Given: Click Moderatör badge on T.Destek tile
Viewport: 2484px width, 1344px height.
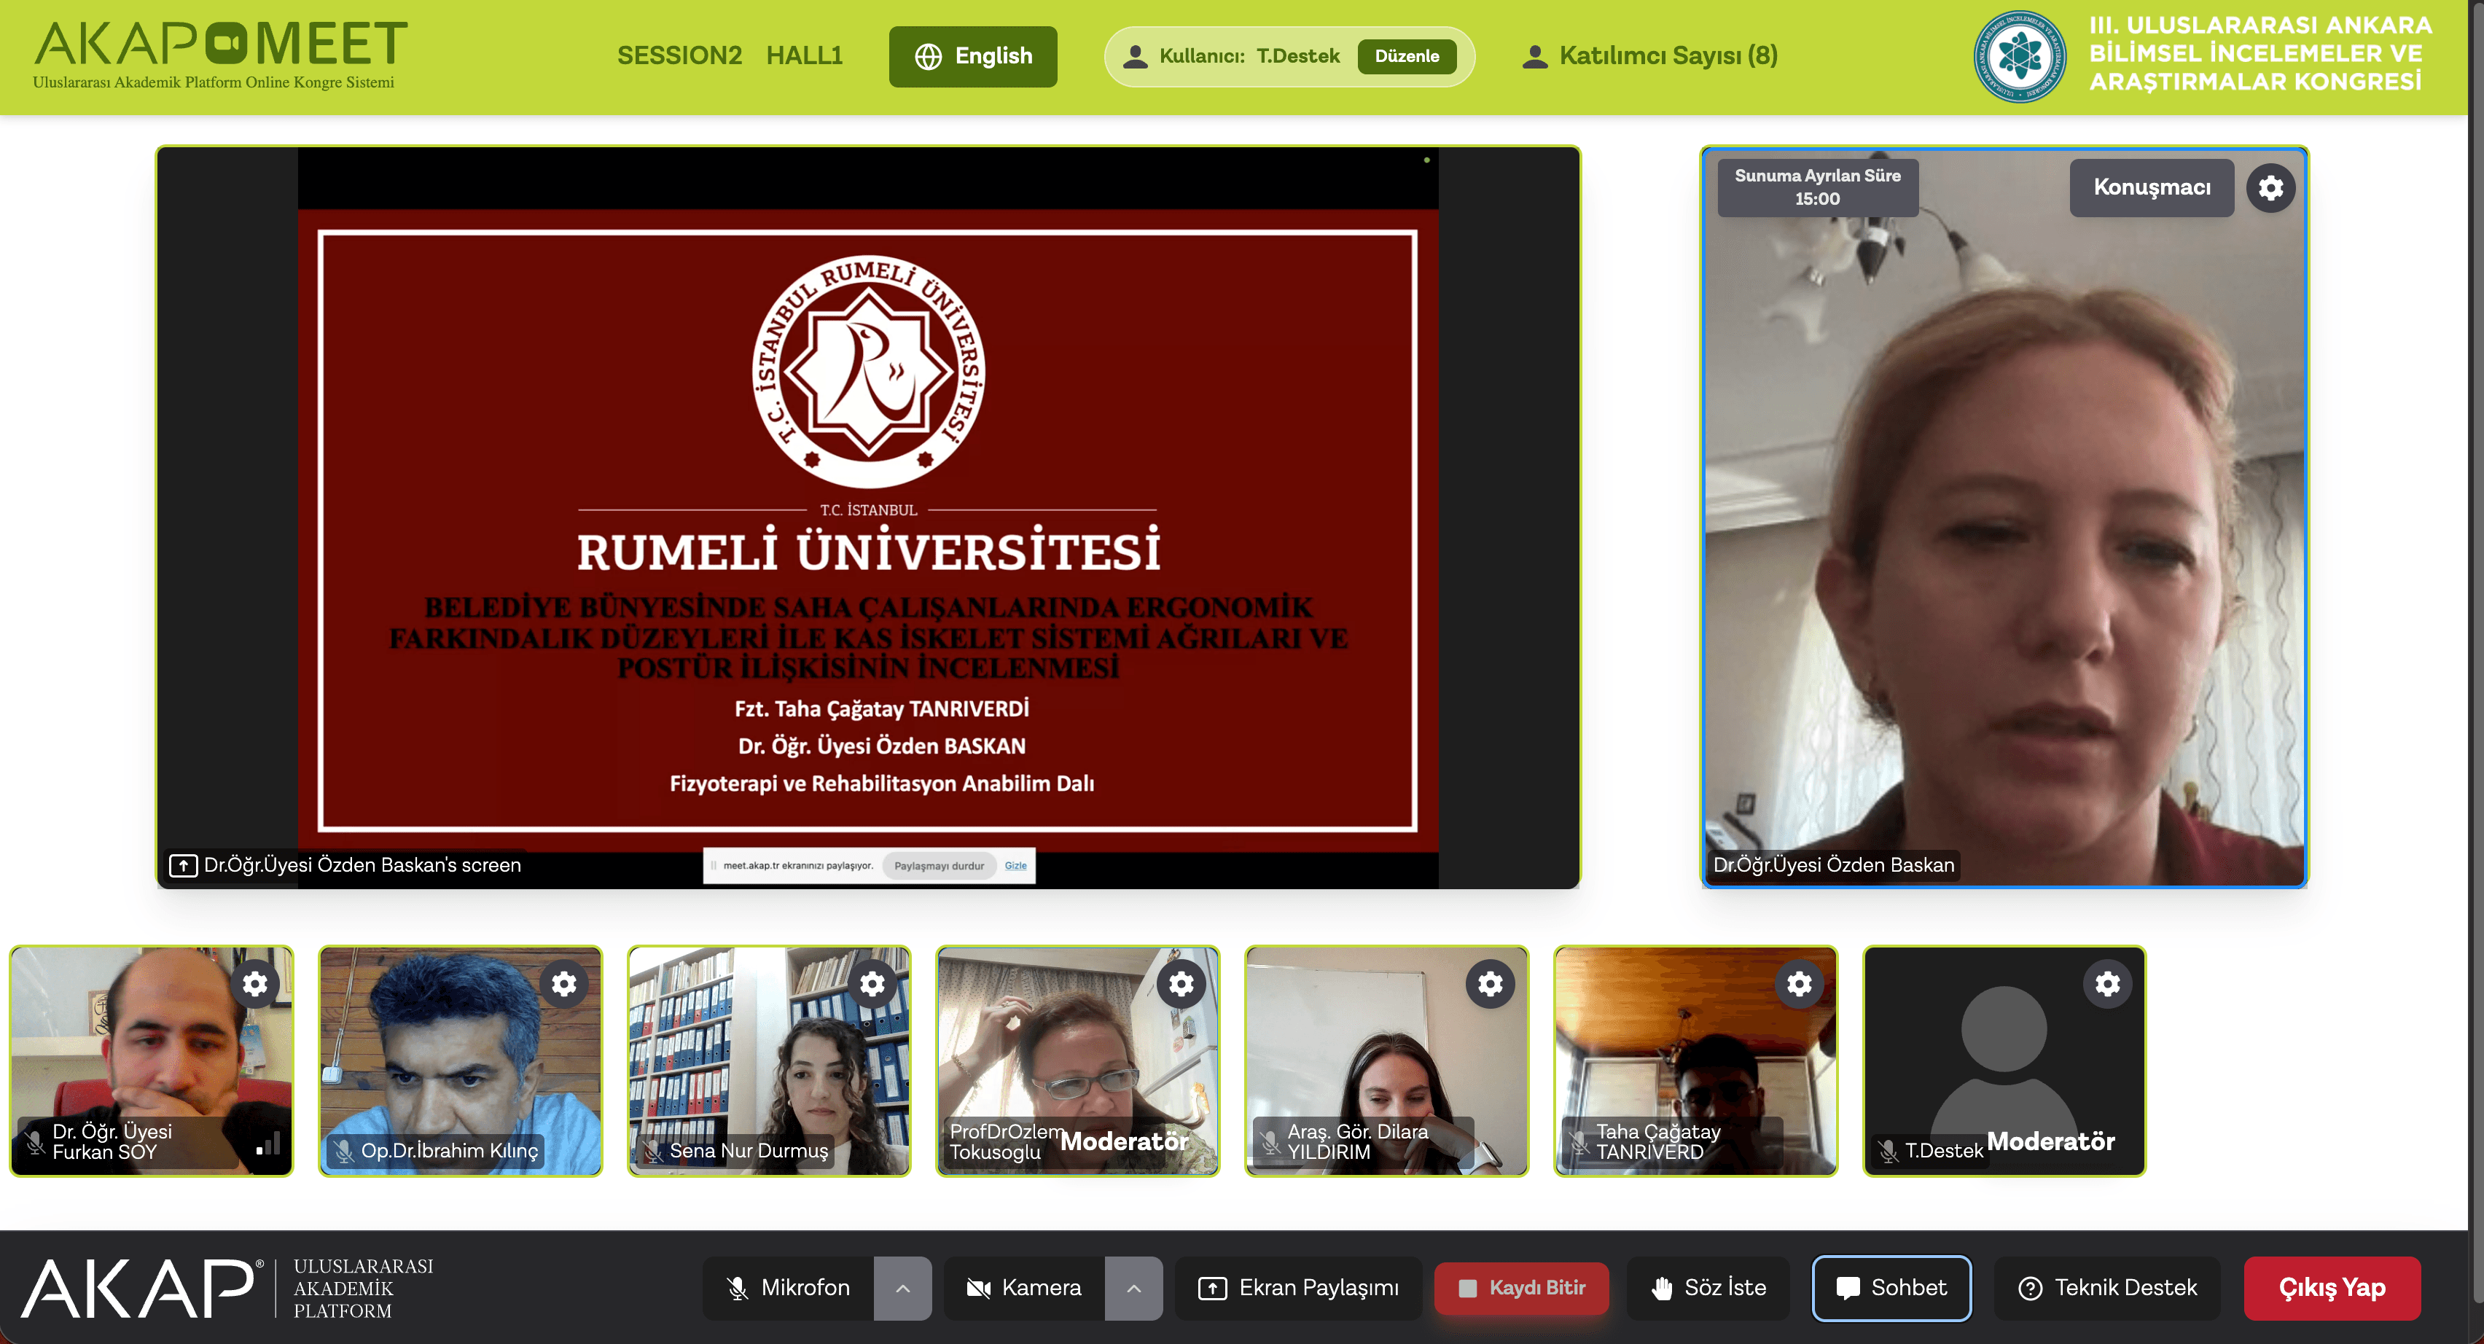Looking at the screenshot, I should point(2051,1141).
